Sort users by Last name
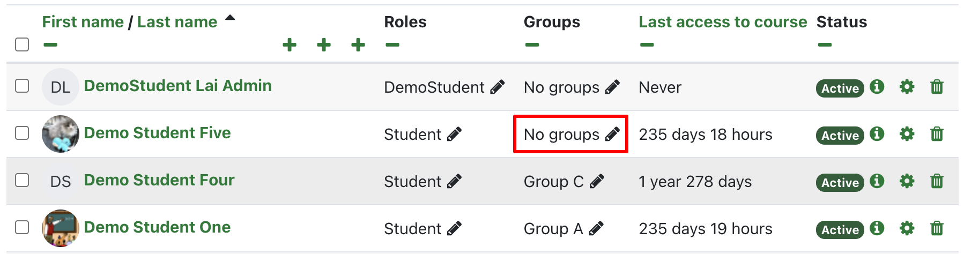964x254 pixels. coord(177,22)
